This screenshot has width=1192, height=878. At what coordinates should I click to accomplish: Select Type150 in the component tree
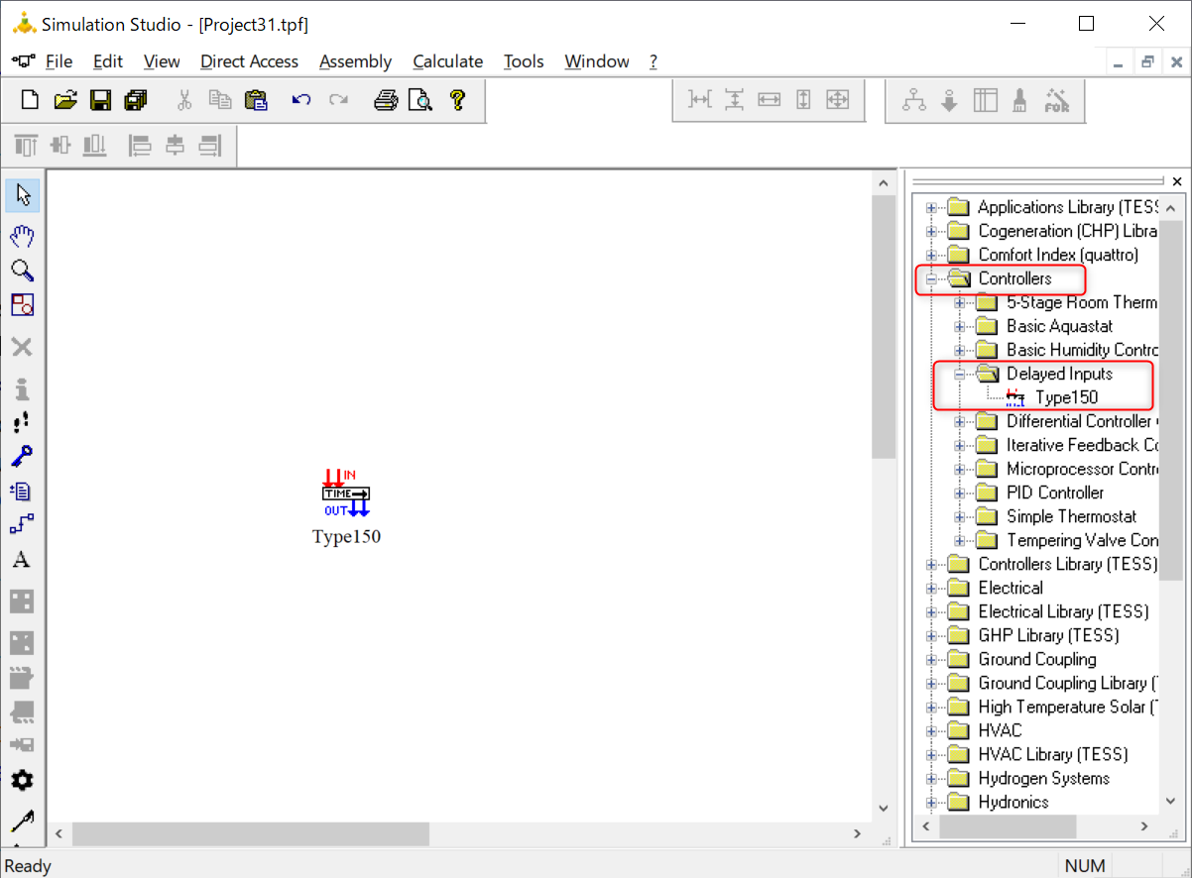tap(1066, 397)
